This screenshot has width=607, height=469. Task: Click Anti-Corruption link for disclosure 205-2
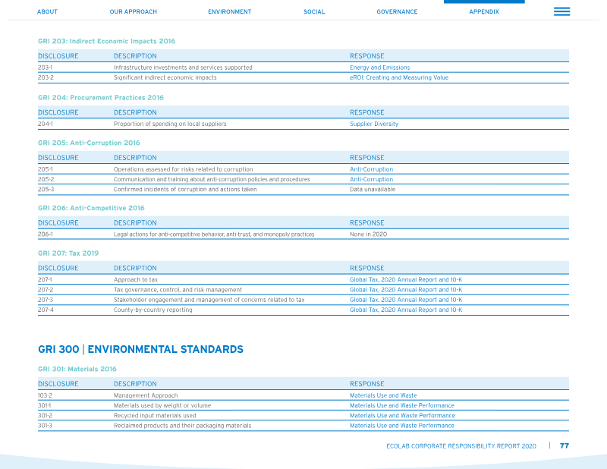pyautogui.click(x=371, y=179)
